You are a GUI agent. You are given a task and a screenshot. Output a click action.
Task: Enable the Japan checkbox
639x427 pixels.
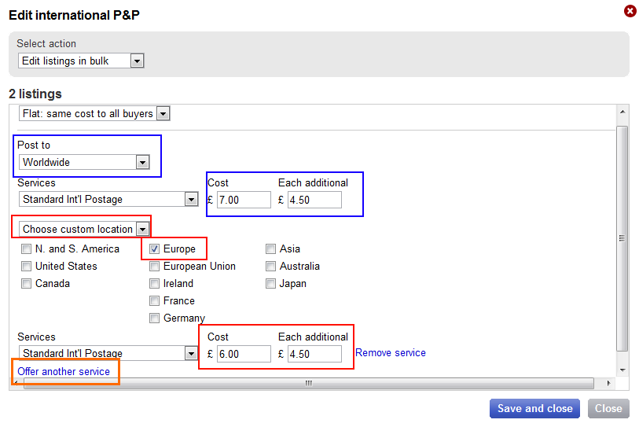271,284
